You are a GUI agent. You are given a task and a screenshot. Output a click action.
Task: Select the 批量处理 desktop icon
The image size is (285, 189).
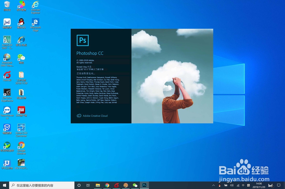[x=21, y=94]
